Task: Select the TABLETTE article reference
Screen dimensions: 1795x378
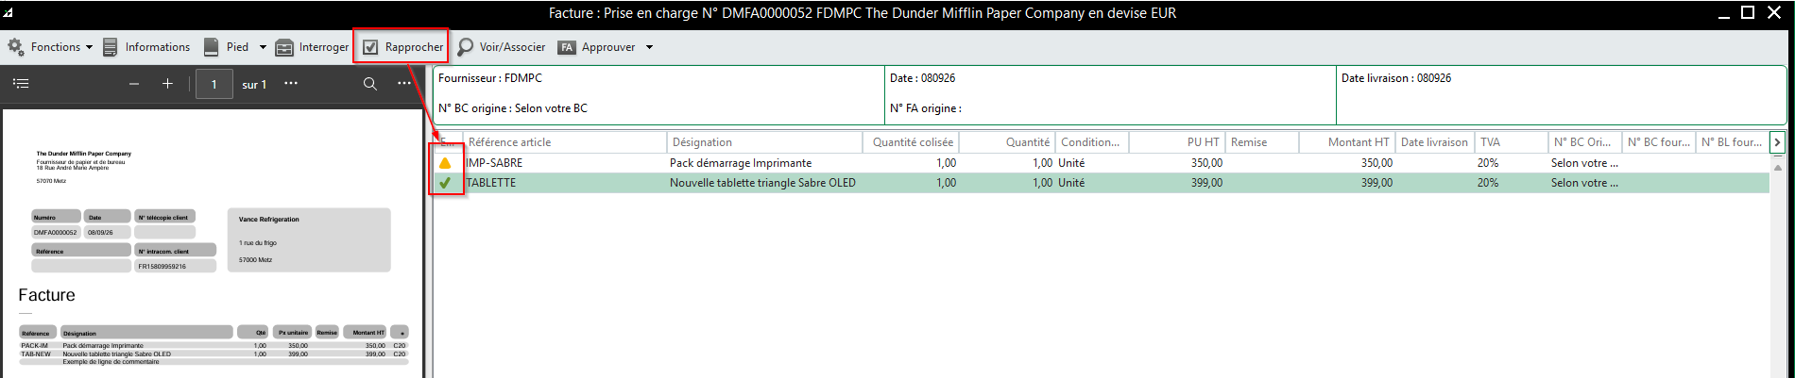Action: point(491,183)
